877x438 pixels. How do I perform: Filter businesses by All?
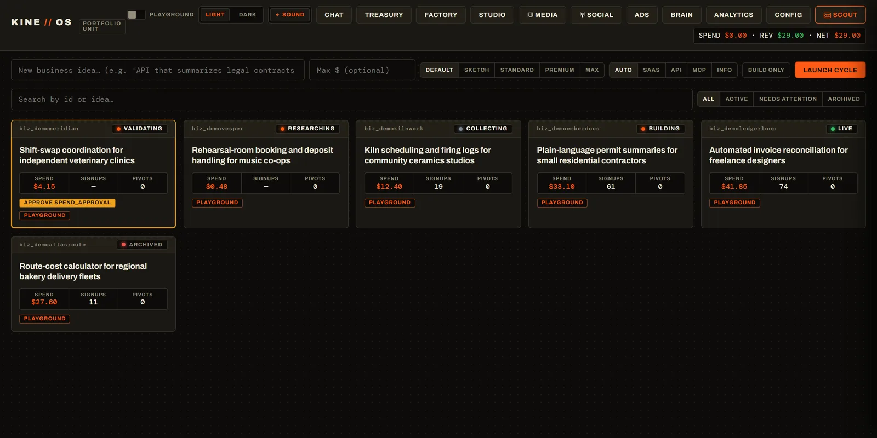point(709,99)
